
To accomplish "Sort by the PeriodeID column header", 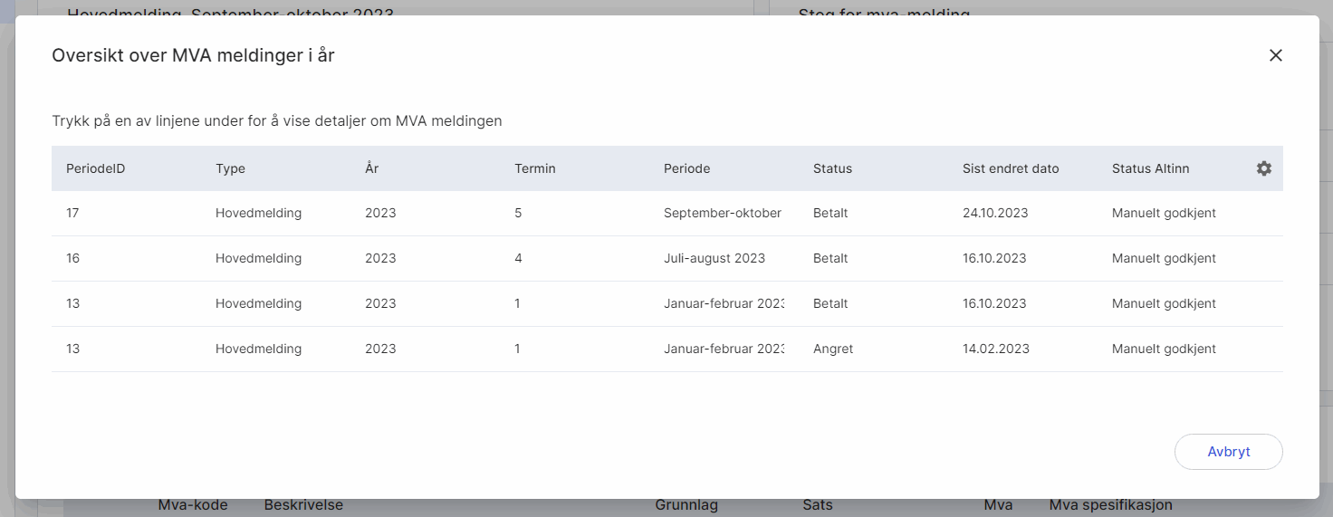I will (95, 168).
